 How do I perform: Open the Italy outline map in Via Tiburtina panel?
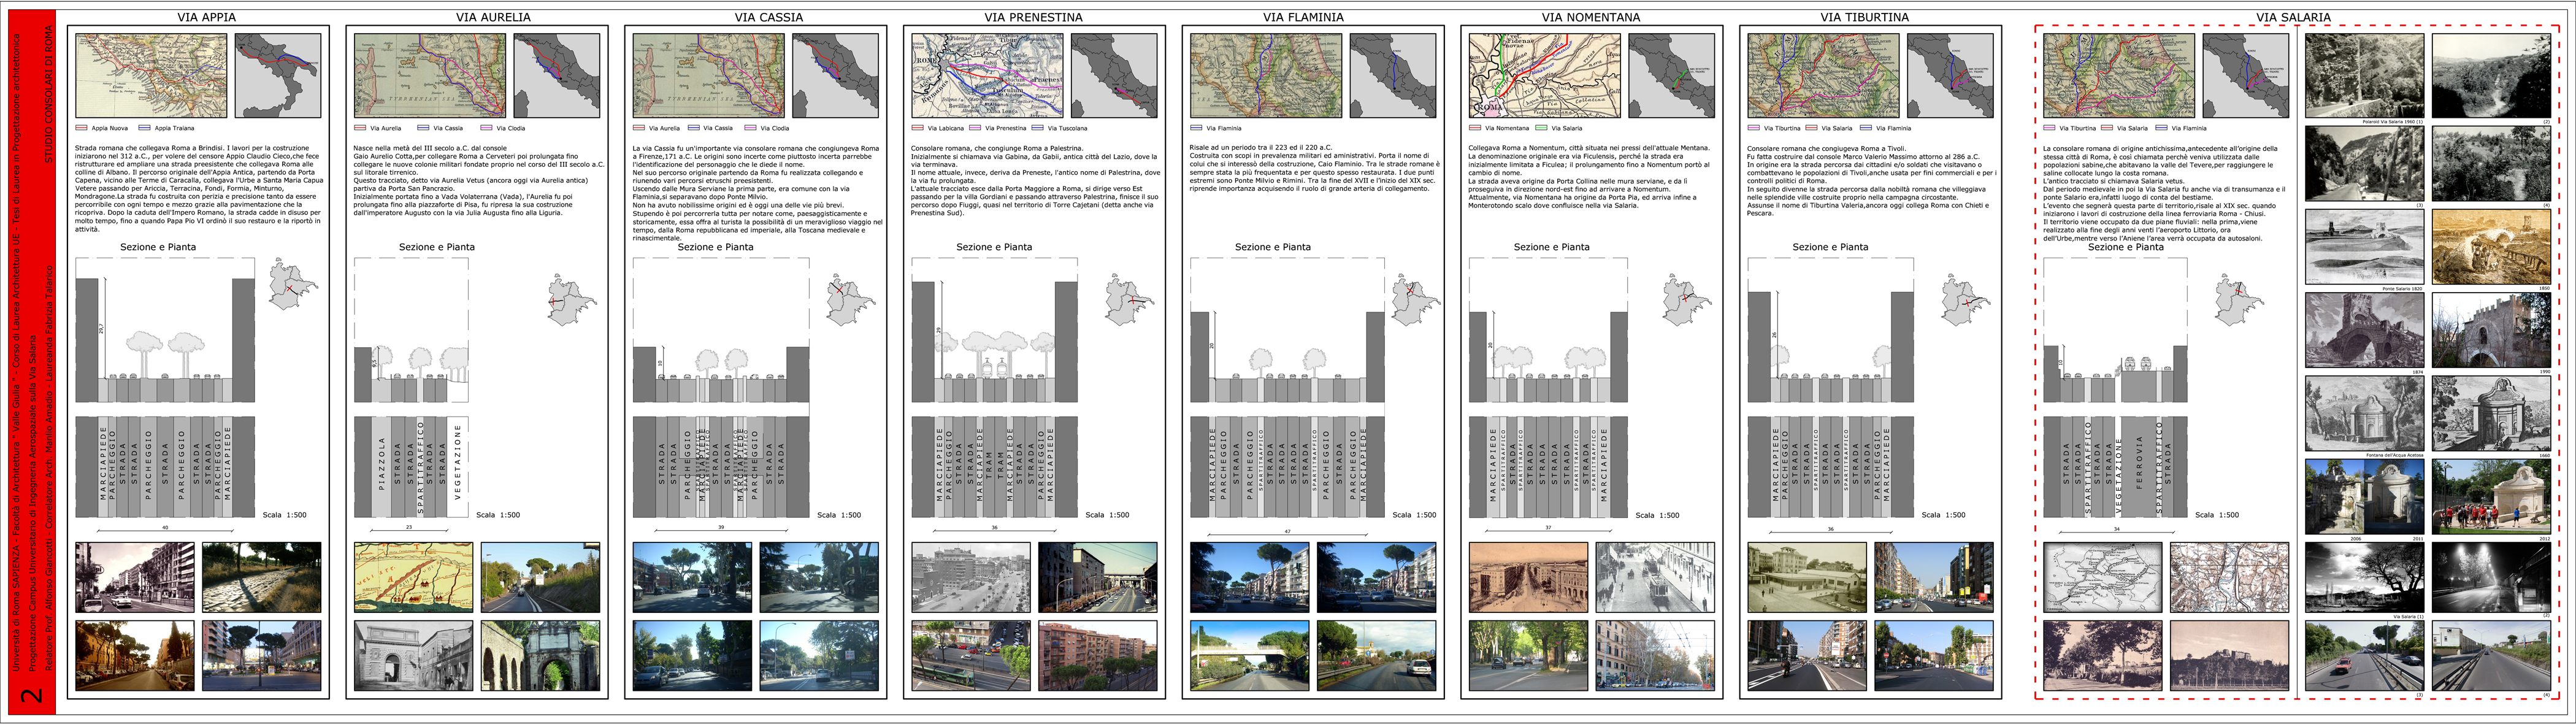[x=1950, y=76]
